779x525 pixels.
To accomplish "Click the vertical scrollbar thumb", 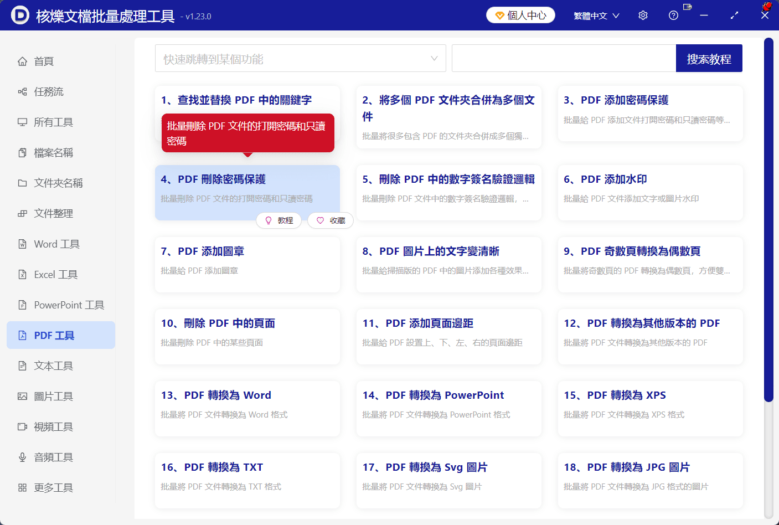I will coord(768,219).
